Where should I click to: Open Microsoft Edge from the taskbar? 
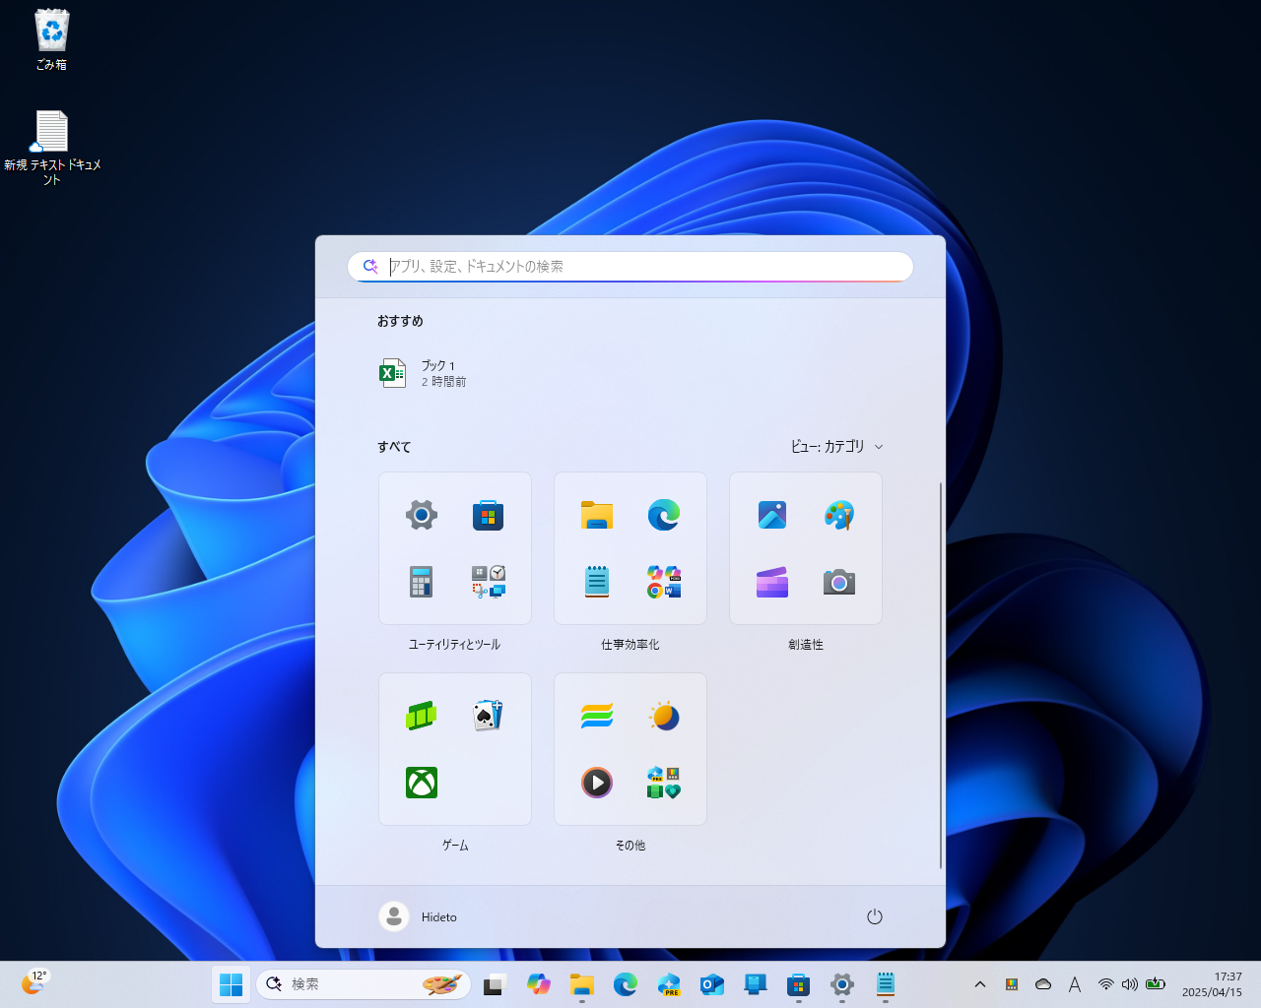tap(626, 984)
